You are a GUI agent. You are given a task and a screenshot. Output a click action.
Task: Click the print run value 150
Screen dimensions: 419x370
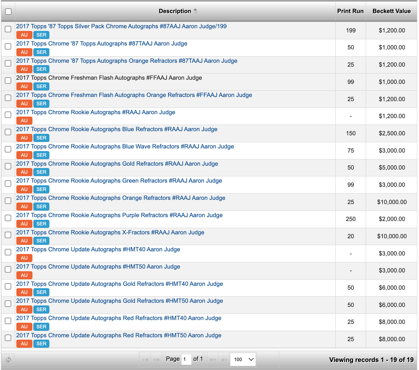tap(351, 133)
